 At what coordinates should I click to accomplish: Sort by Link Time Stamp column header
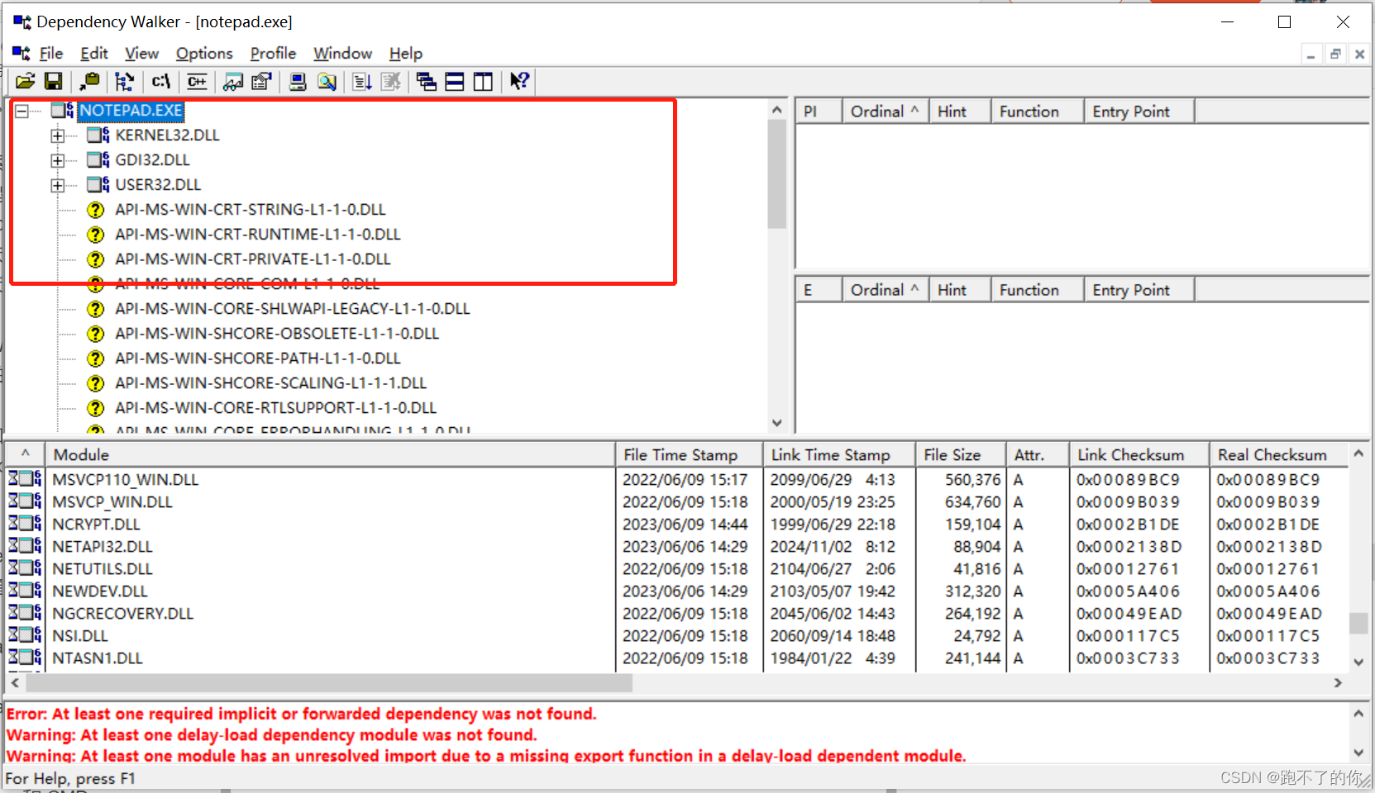(838, 454)
